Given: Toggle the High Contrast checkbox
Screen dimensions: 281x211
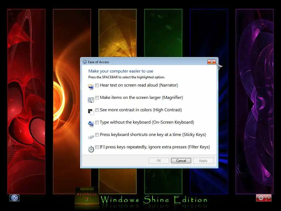Looking at the screenshot, I should [97, 110].
